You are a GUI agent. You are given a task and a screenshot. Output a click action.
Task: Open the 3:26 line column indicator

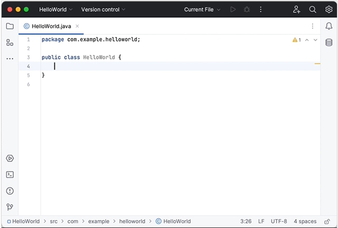246,221
